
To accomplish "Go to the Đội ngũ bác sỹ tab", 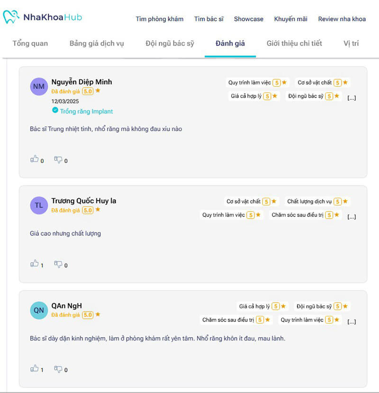I will coord(170,44).
